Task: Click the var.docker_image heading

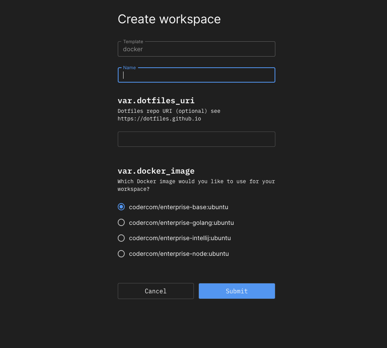Action: click(x=156, y=171)
